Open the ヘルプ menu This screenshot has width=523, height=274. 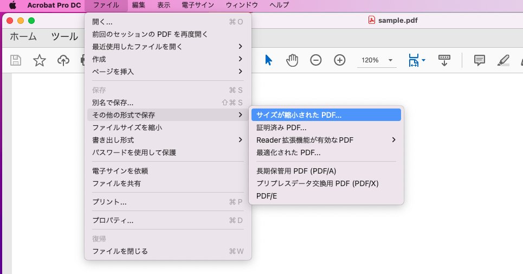pyautogui.click(x=279, y=5)
